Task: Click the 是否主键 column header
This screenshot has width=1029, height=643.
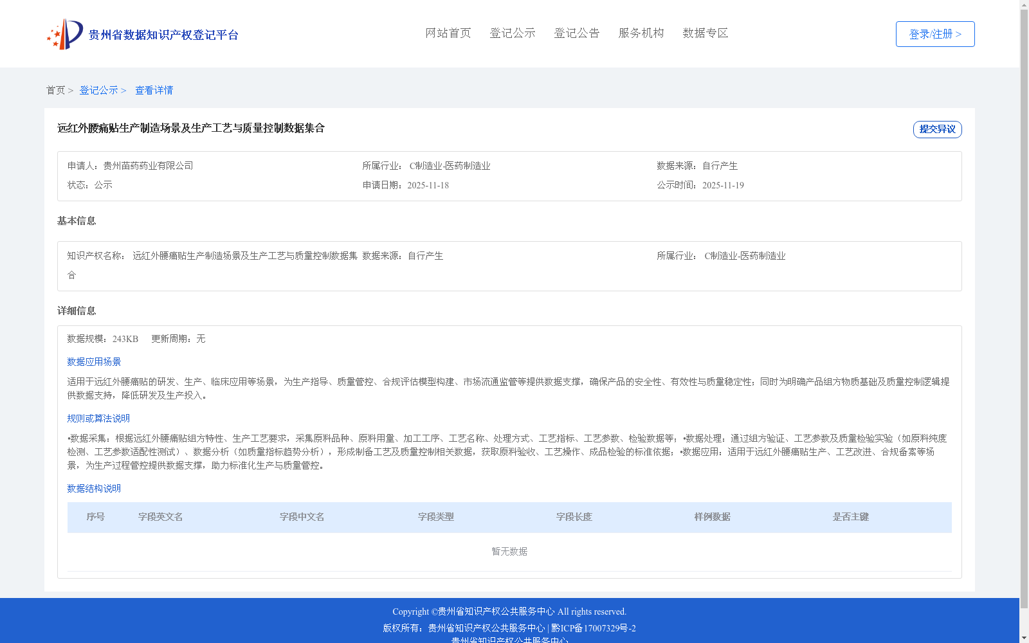Action: point(851,517)
